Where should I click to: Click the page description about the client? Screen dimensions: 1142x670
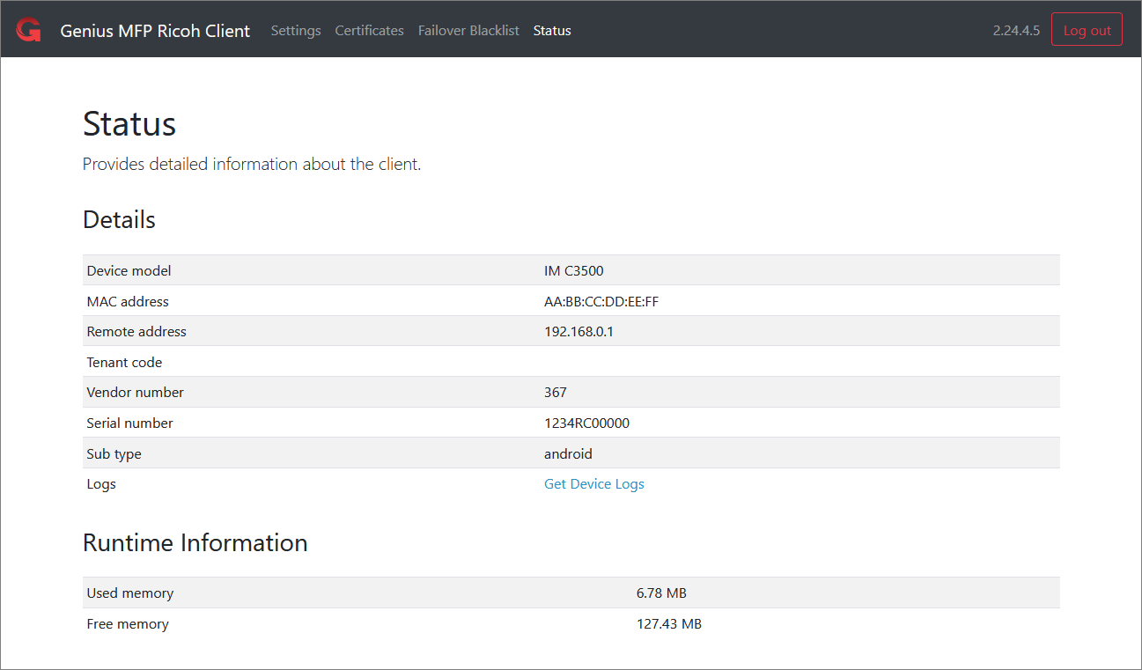(x=252, y=164)
